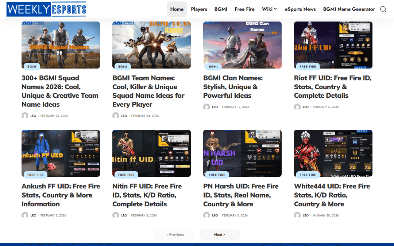394x246 pixels.
Task: Click the Nitin FF UID thumbnail image
Action: tap(151, 153)
